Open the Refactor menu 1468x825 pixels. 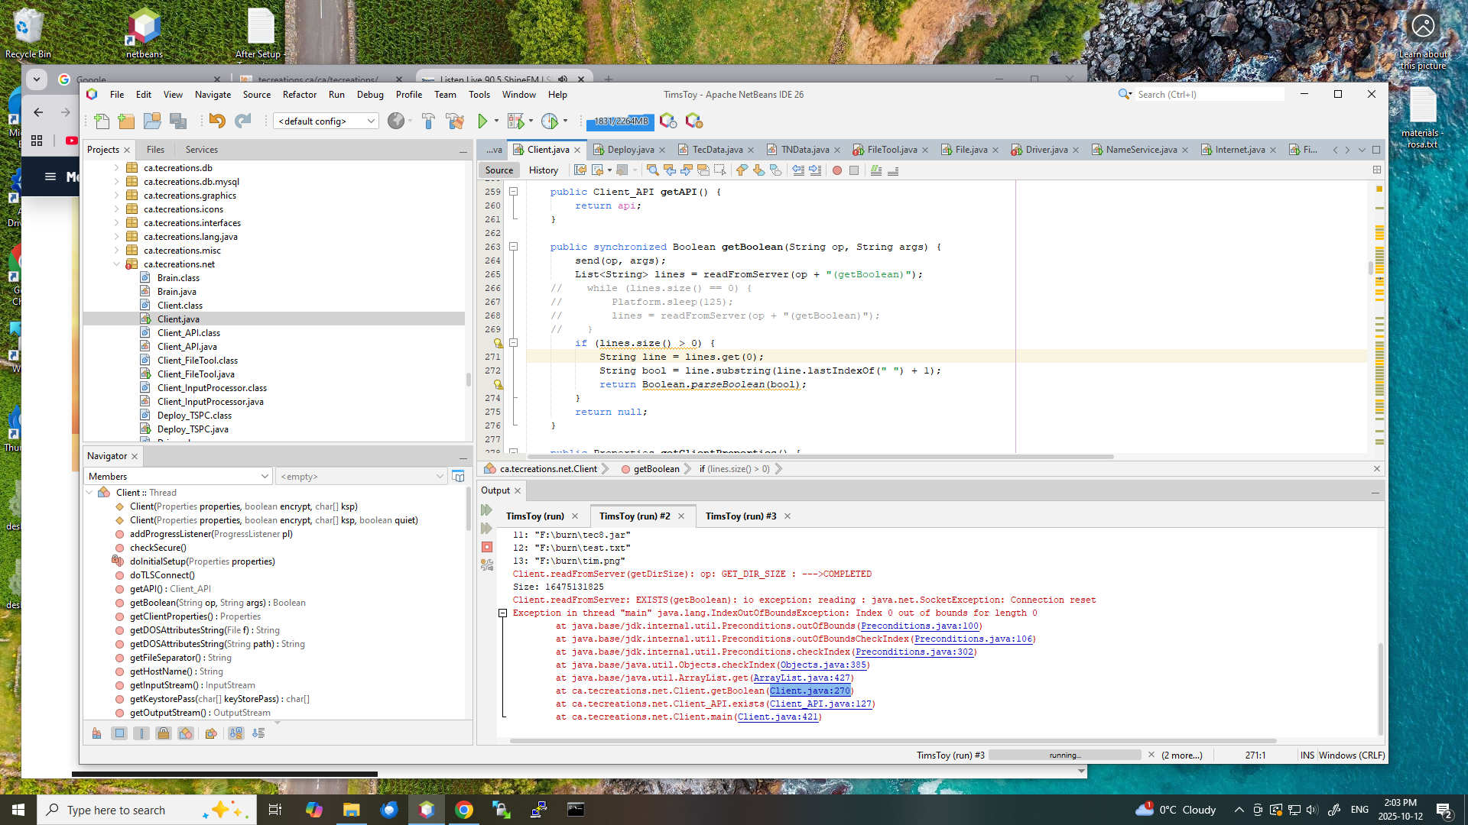pos(299,95)
